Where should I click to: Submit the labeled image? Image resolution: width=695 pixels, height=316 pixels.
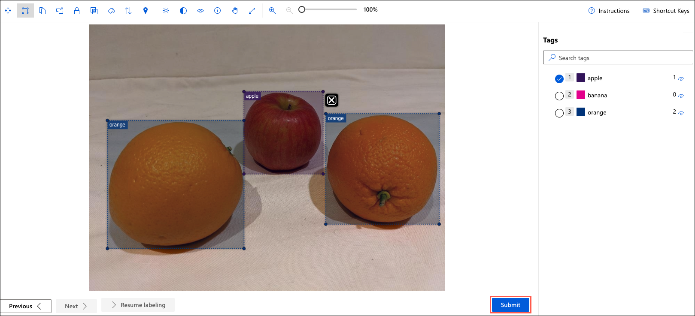tap(510, 305)
